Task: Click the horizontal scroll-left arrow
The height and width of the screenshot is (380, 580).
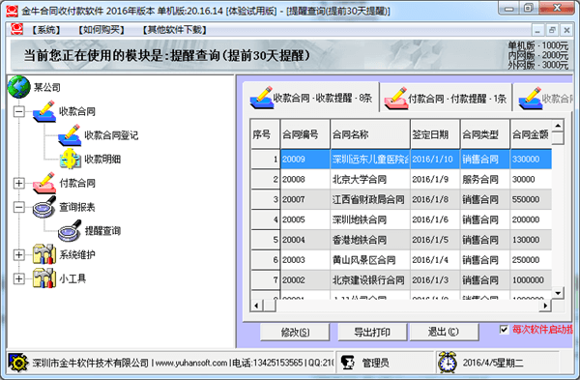Action: [x=257, y=306]
